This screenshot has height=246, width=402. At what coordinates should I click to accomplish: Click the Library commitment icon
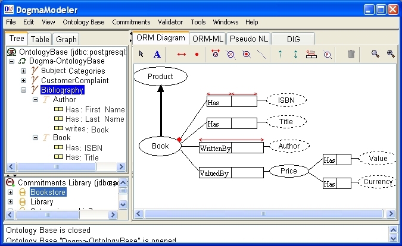(x=23, y=202)
